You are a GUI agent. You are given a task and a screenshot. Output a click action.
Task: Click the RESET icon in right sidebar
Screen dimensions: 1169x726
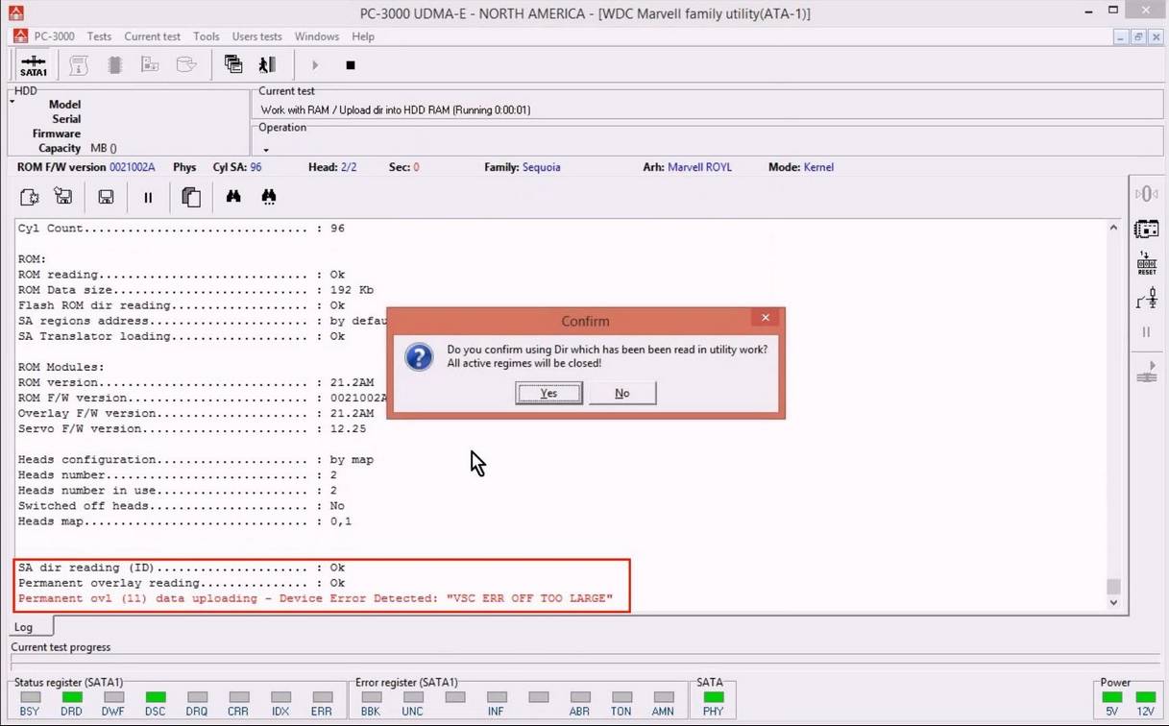(x=1146, y=263)
